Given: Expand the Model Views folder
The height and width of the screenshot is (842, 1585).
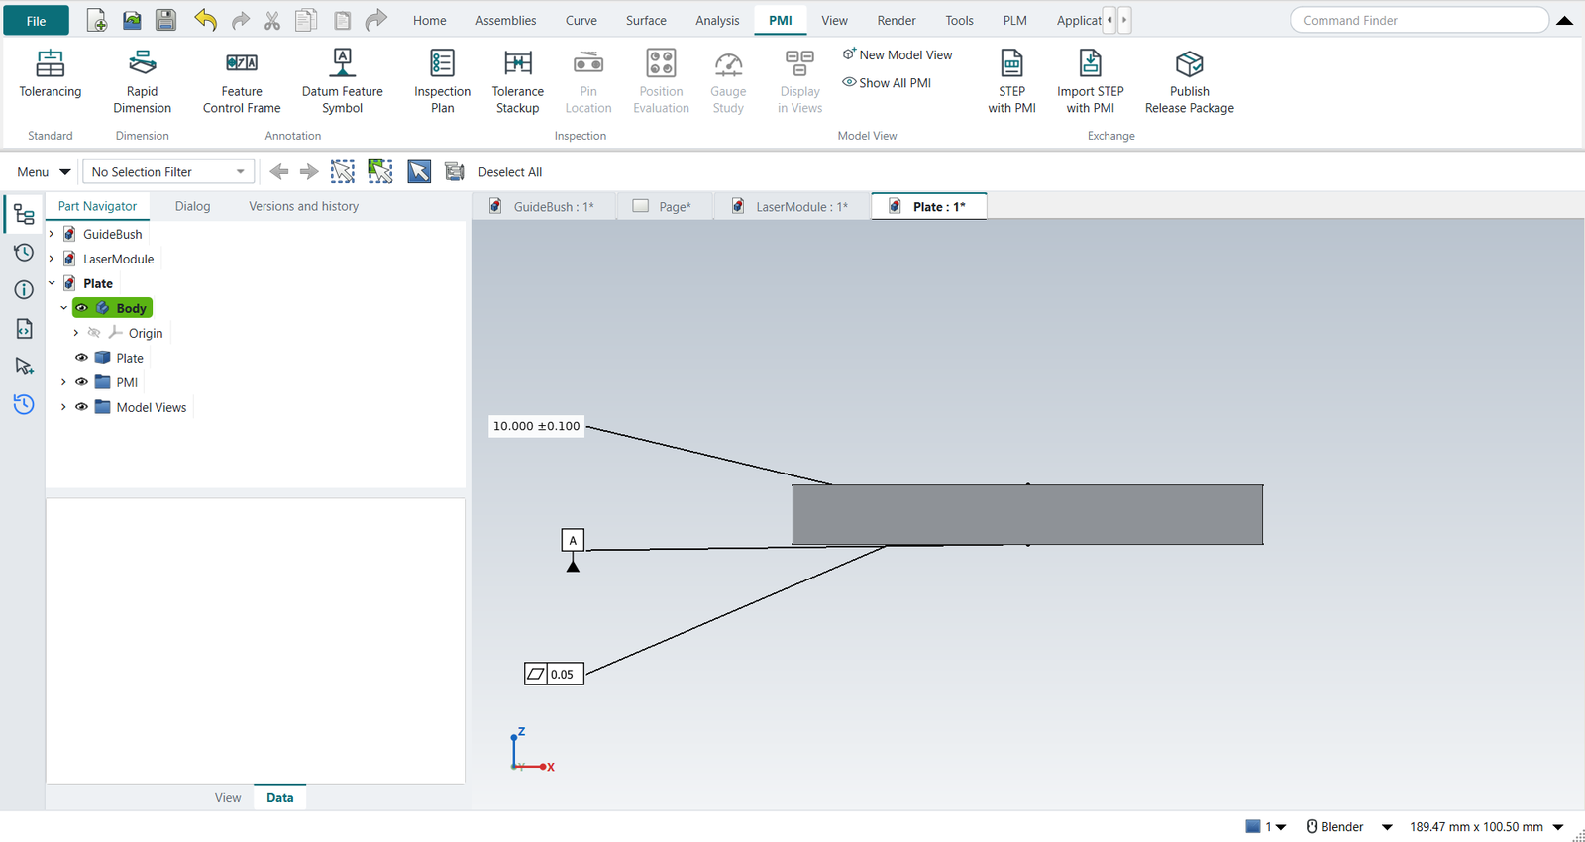Looking at the screenshot, I should [x=63, y=407].
